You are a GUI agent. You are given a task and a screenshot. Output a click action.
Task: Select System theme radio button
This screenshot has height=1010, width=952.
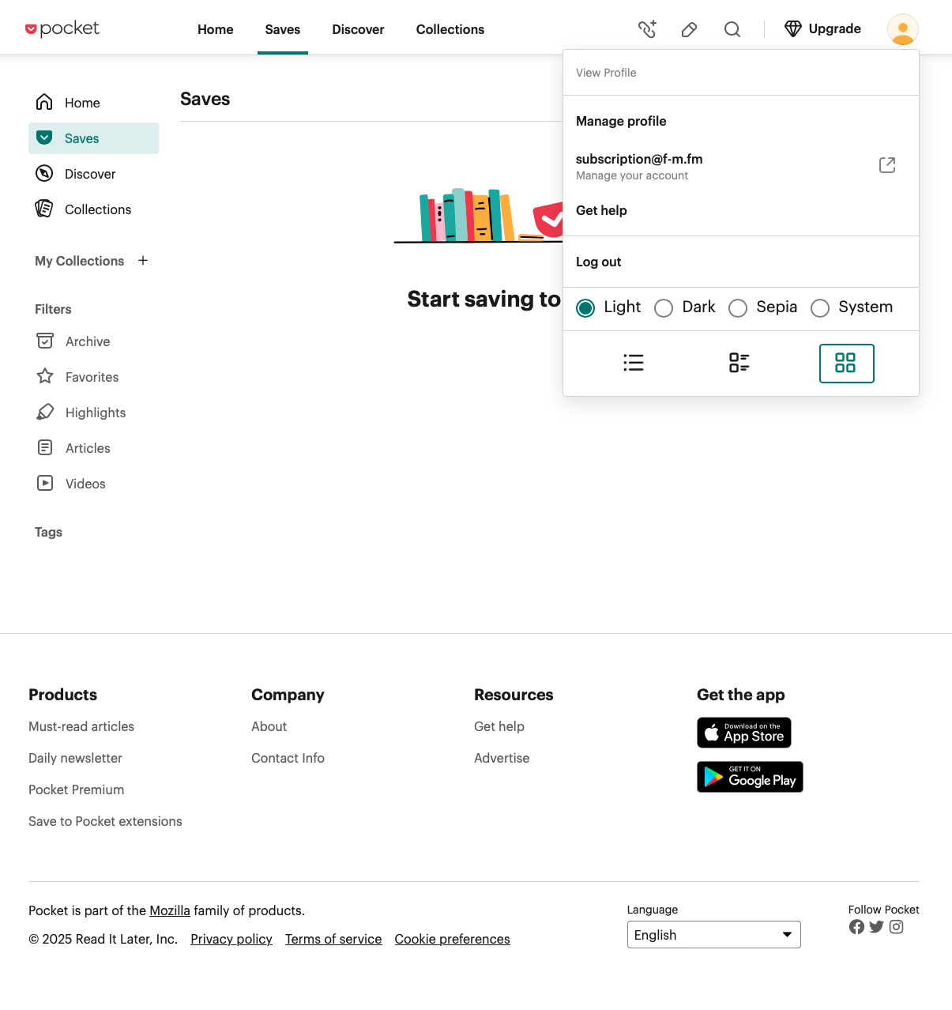[820, 308]
